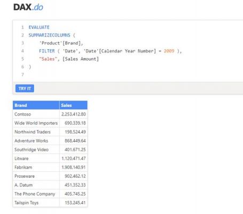Viewport: 243px width, 214px height.
Task: Click SUMMARIZECOLUMNS in the code editor
Action: click(x=50, y=35)
